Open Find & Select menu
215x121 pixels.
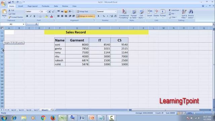pos(191,14)
